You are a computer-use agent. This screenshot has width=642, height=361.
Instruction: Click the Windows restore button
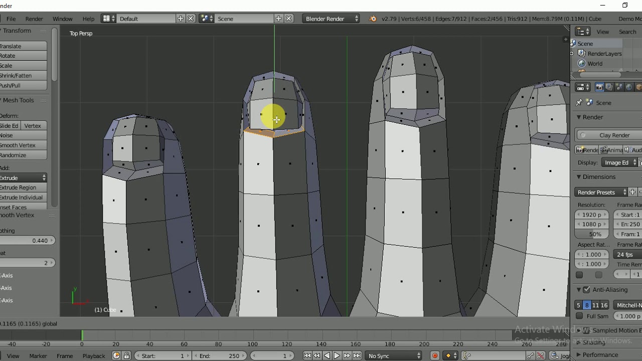[x=625, y=6]
